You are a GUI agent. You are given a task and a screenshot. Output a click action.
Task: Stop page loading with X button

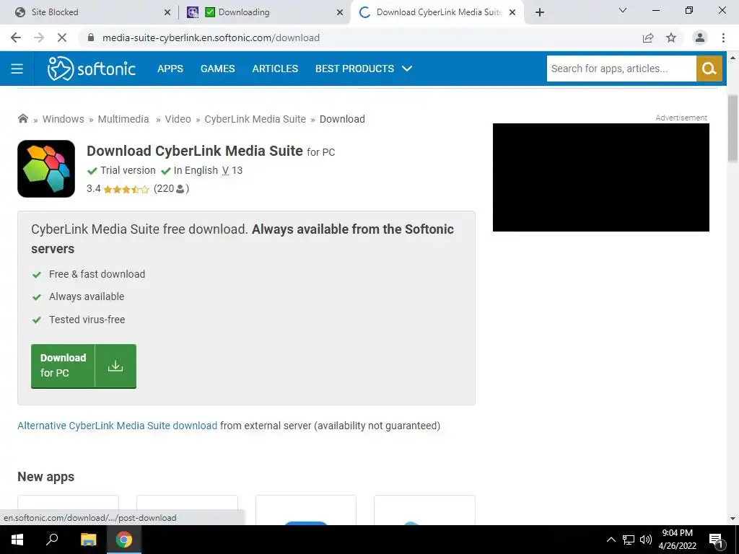[x=62, y=38]
